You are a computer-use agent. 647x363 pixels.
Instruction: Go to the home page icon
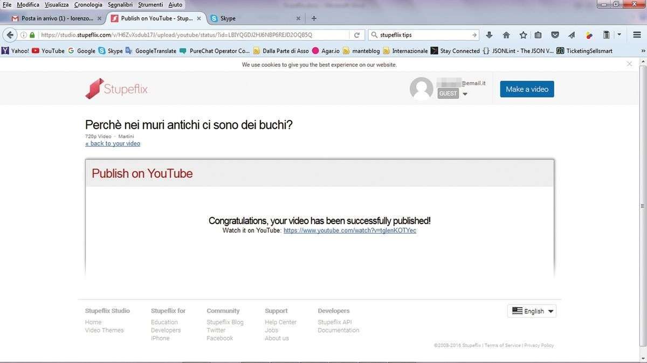(x=506, y=35)
